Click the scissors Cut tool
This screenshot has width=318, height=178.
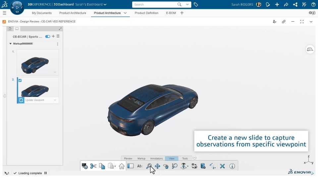point(93,166)
